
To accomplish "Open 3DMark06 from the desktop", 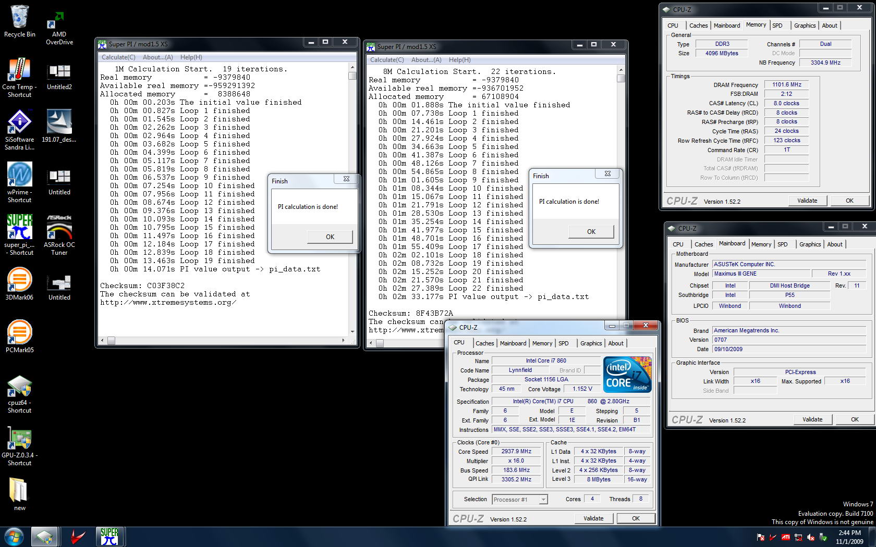I will click(x=20, y=284).
